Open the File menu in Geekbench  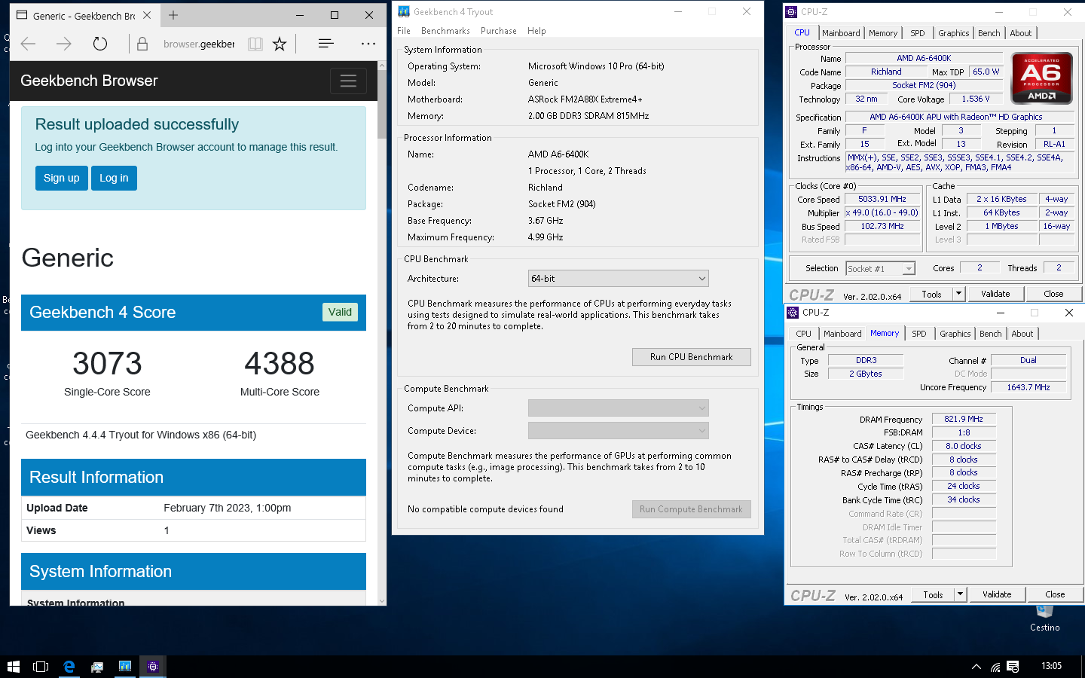pos(404,31)
